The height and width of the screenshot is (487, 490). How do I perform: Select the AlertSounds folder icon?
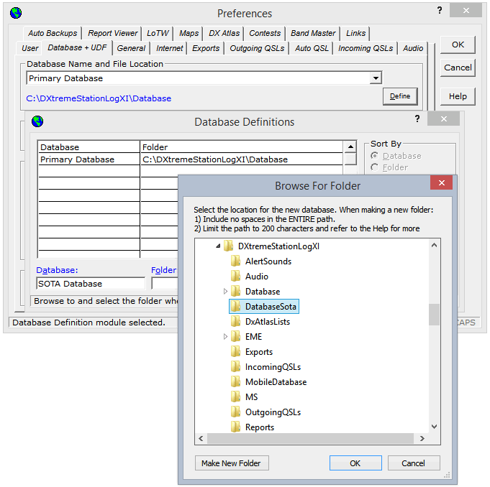click(x=235, y=261)
